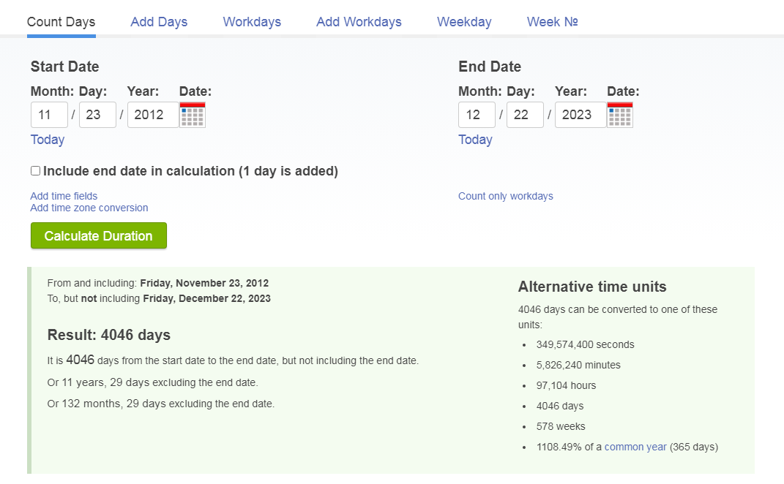Screen dimensions: 784x484
Task: Select the End Date day field
Action: pos(525,115)
